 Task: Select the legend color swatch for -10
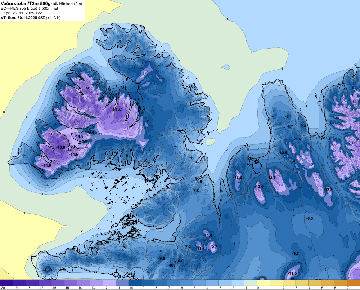[x=135, y=283]
